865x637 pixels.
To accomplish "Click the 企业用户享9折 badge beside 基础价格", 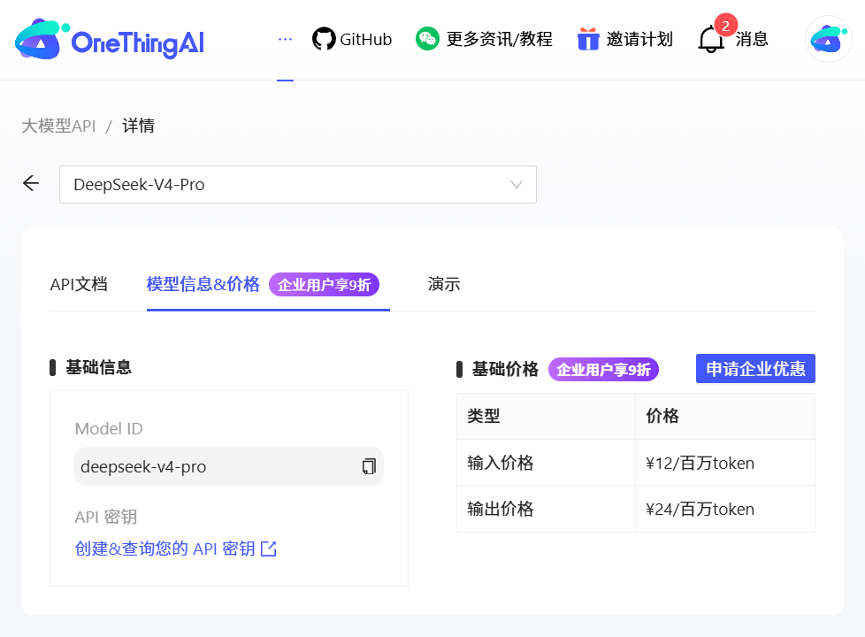I will (603, 369).
